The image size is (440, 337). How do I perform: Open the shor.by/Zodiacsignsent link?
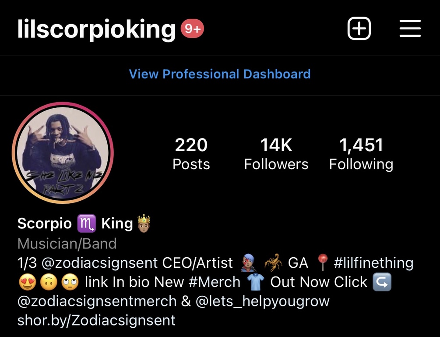tap(96, 320)
